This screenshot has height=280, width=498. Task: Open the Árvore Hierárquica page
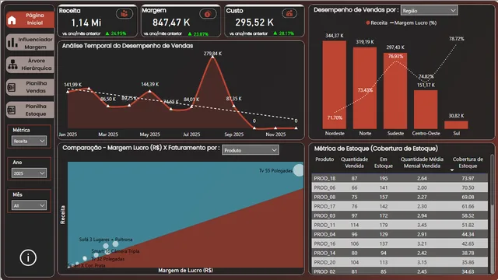(30, 65)
